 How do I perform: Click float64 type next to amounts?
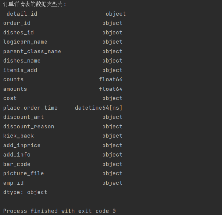click(x=111, y=89)
